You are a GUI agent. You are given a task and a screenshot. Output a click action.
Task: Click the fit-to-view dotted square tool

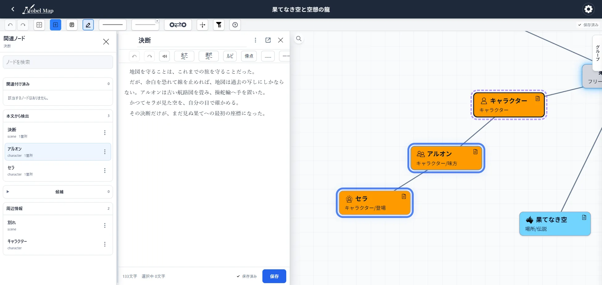click(39, 25)
